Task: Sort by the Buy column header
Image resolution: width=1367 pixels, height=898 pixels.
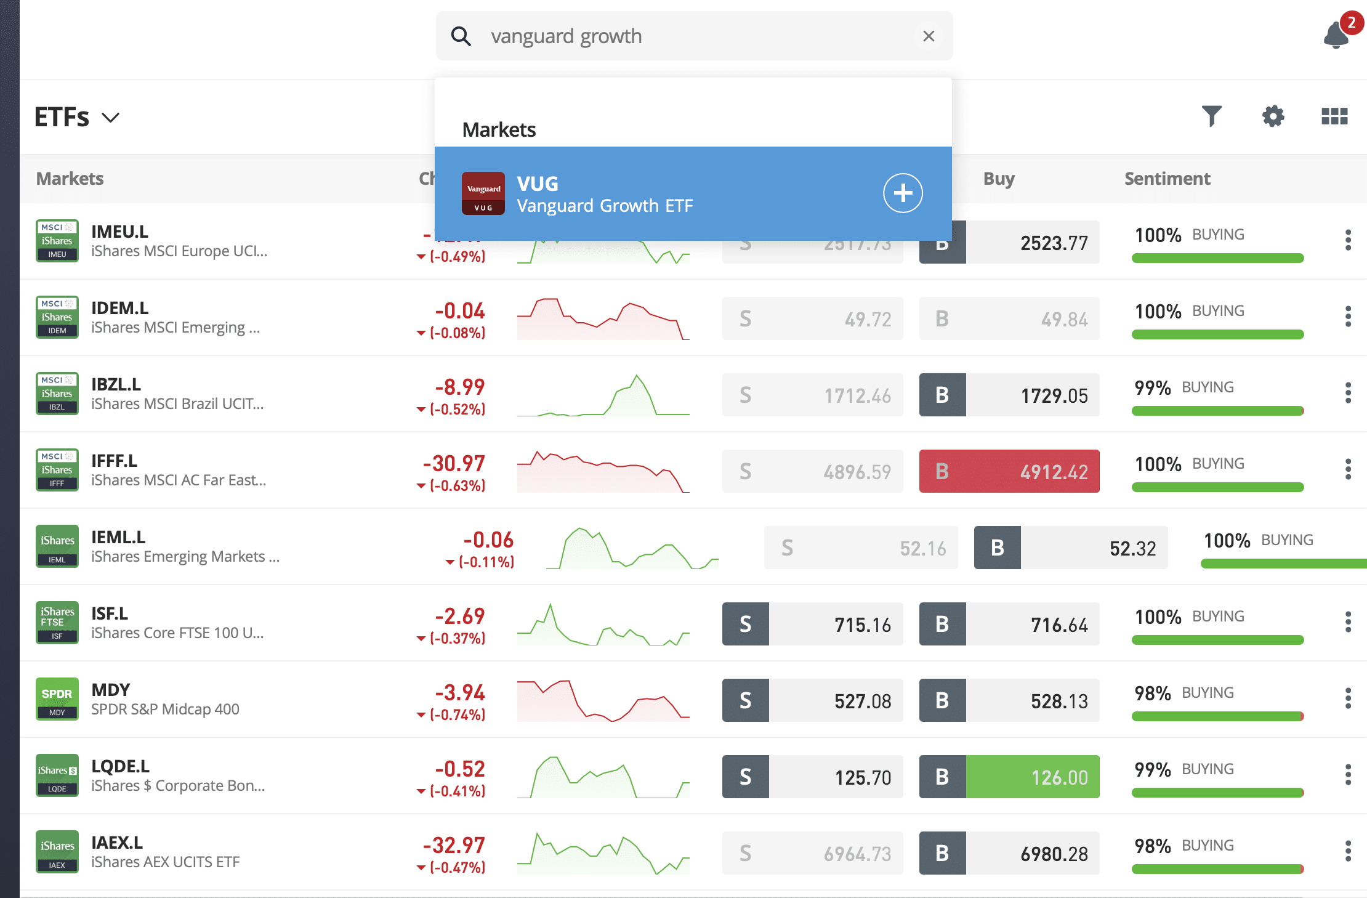Action: click(999, 179)
